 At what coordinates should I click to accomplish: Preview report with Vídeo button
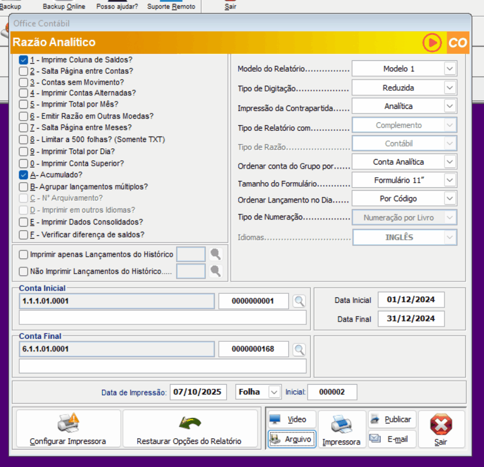click(x=291, y=420)
